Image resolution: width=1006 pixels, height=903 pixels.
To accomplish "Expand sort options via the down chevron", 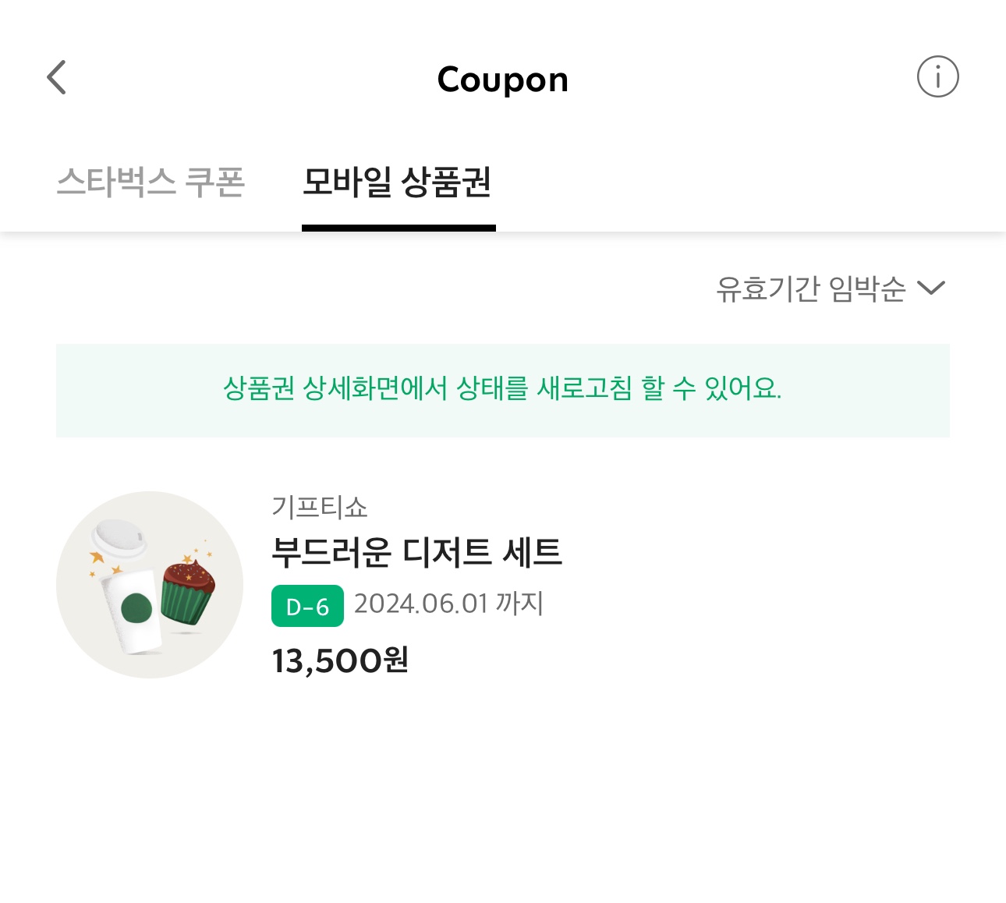I will point(931,288).
